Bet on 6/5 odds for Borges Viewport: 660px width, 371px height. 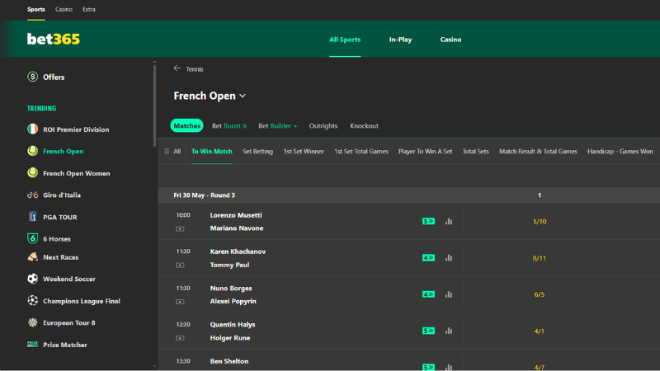click(540, 294)
